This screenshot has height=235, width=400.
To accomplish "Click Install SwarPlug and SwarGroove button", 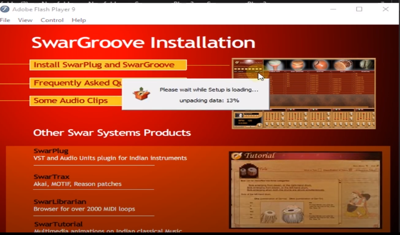I will (108, 65).
